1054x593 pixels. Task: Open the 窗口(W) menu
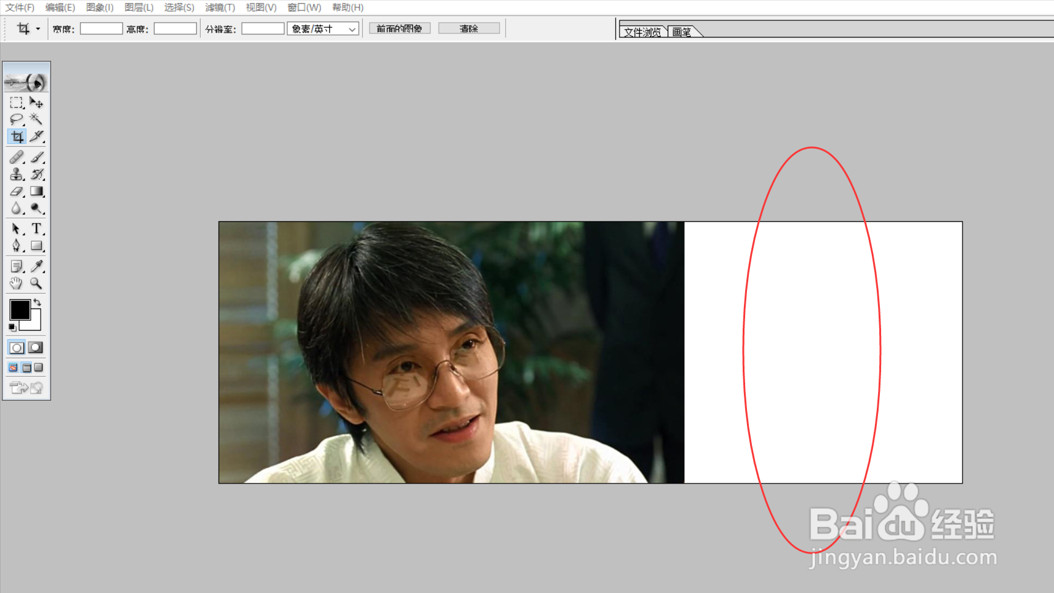[x=305, y=7]
